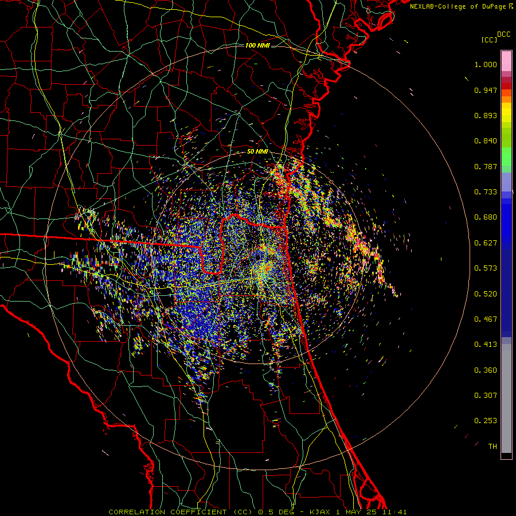Click the CORRELATION COEFFICIENT (CC) caption text
516x516 pixels.
[181, 512]
